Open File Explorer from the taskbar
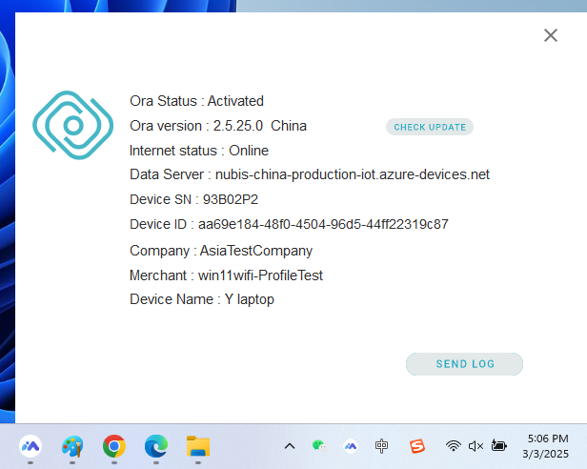This screenshot has height=469, width=587. coord(198,446)
